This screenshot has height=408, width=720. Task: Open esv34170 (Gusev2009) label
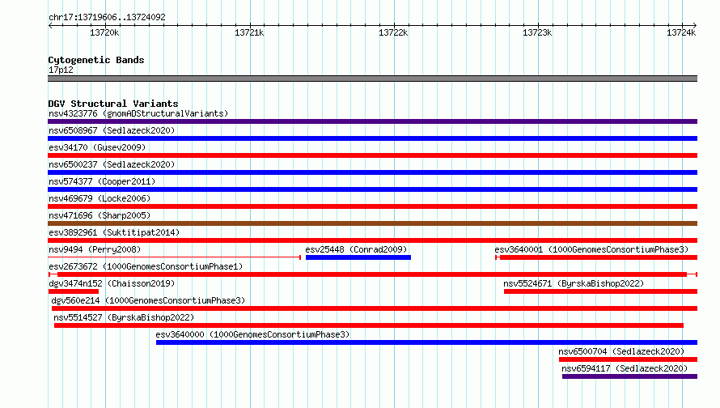[x=97, y=147]
